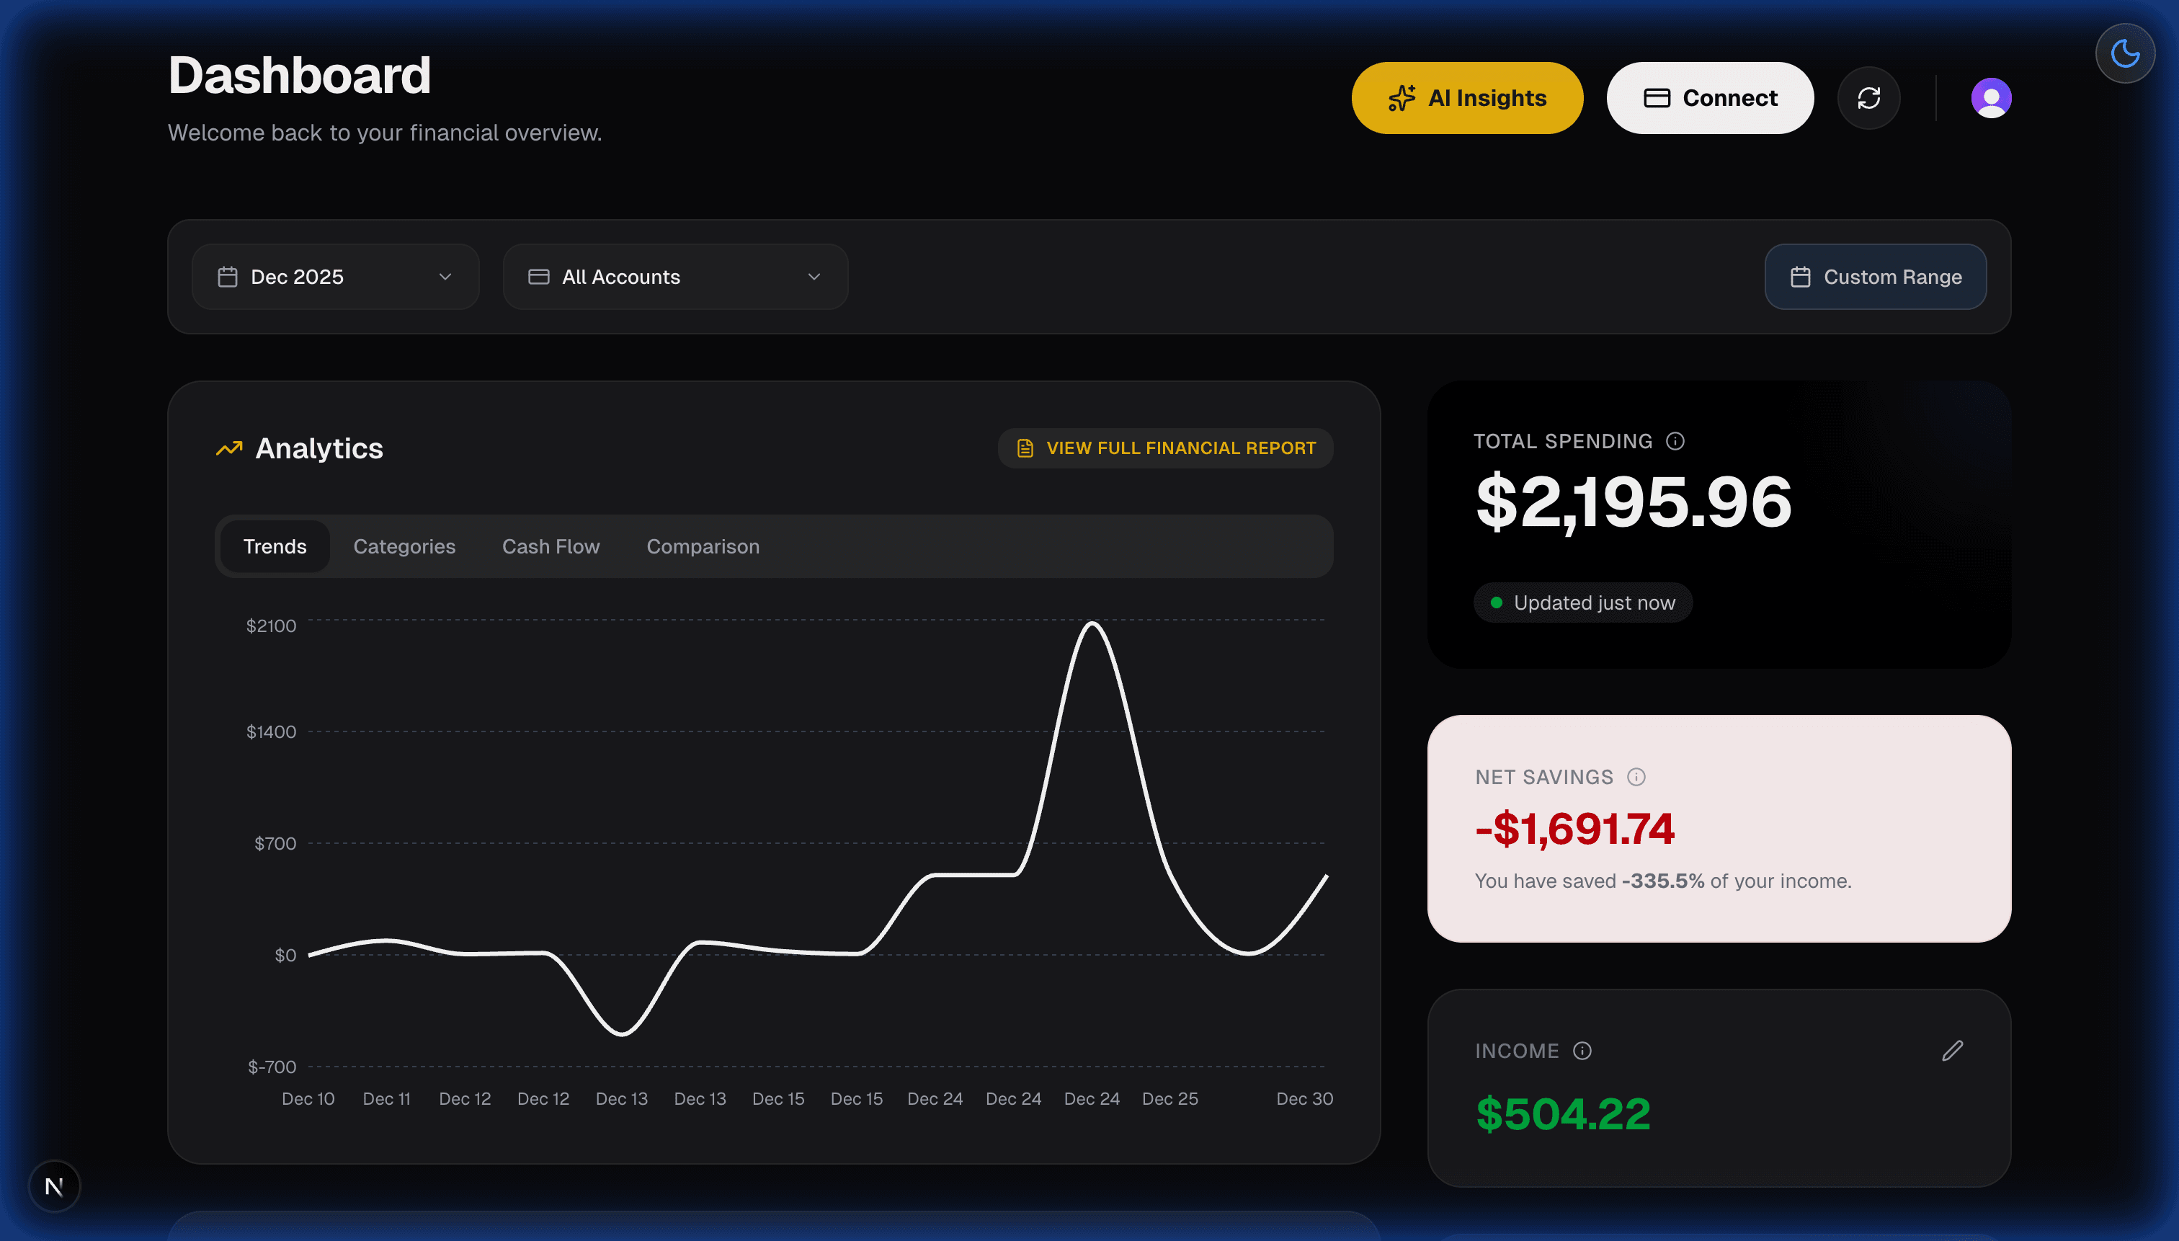This screenshot has height=1241, width=2179.
Task: Open the user profile avatar
Action: click(1991, 97)
